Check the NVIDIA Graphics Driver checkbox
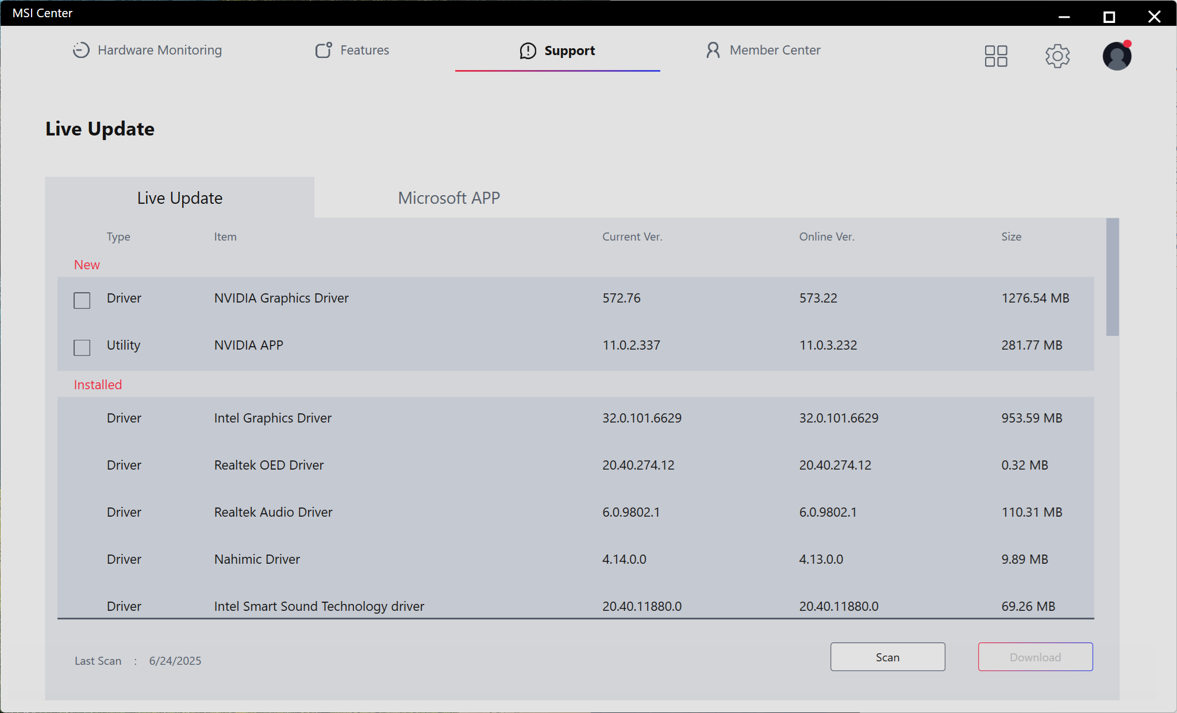Viewport: 1177px width, 713px height. click(x=82, y=300)
